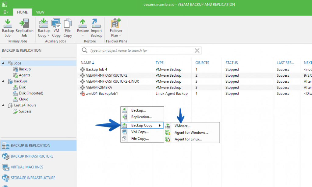312x187 pixels.
Task: Choose Agent for Linux... in the submenu
Action: pyautogui.click(x=192, y=139)
